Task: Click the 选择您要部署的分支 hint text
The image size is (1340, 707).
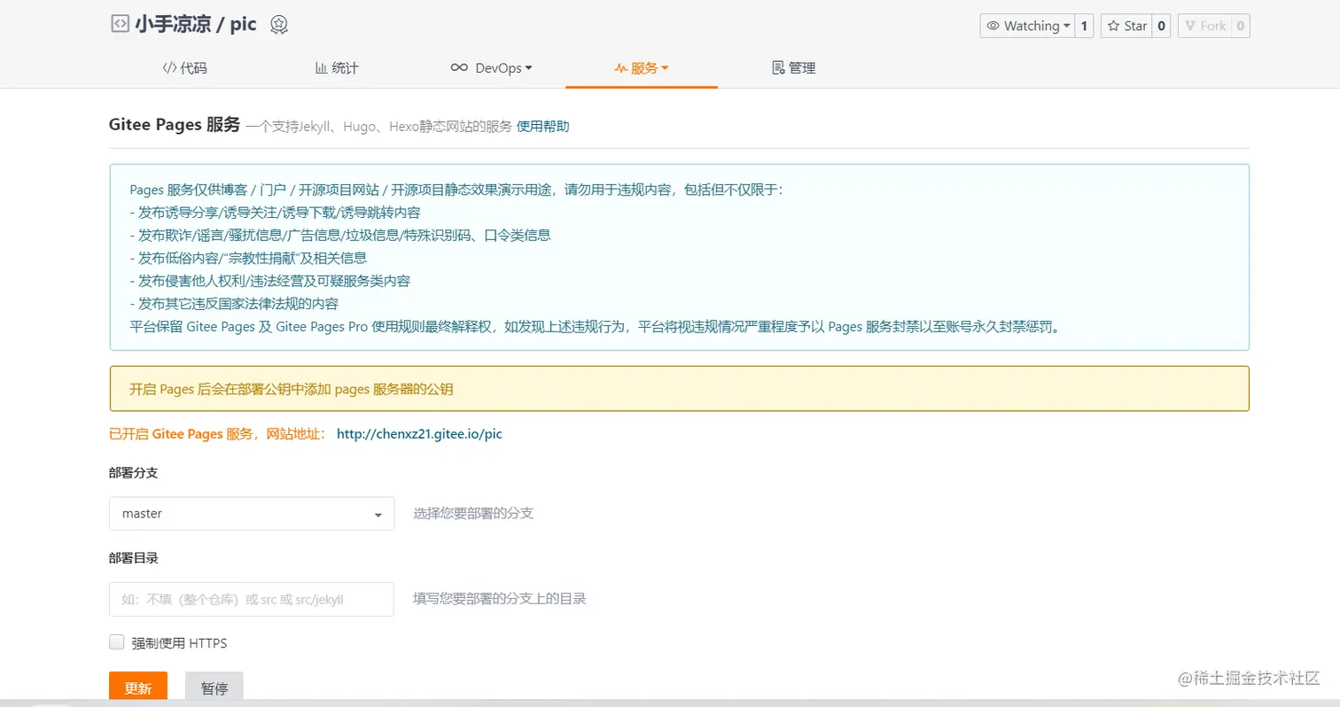Action: [x=473, y=513]
